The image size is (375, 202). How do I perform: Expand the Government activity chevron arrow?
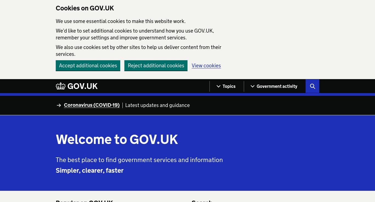(253, 86)
